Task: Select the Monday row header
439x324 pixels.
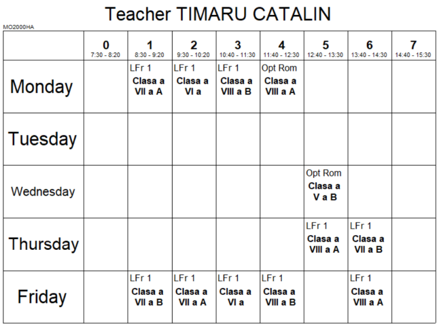Action: click(42, 87)
